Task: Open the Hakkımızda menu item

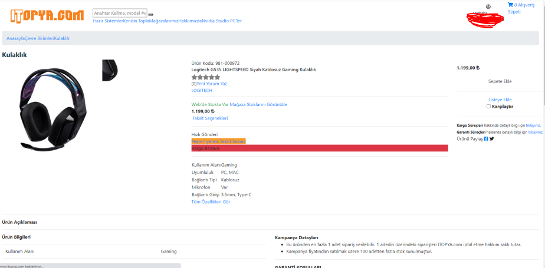Action: [190, 21]
